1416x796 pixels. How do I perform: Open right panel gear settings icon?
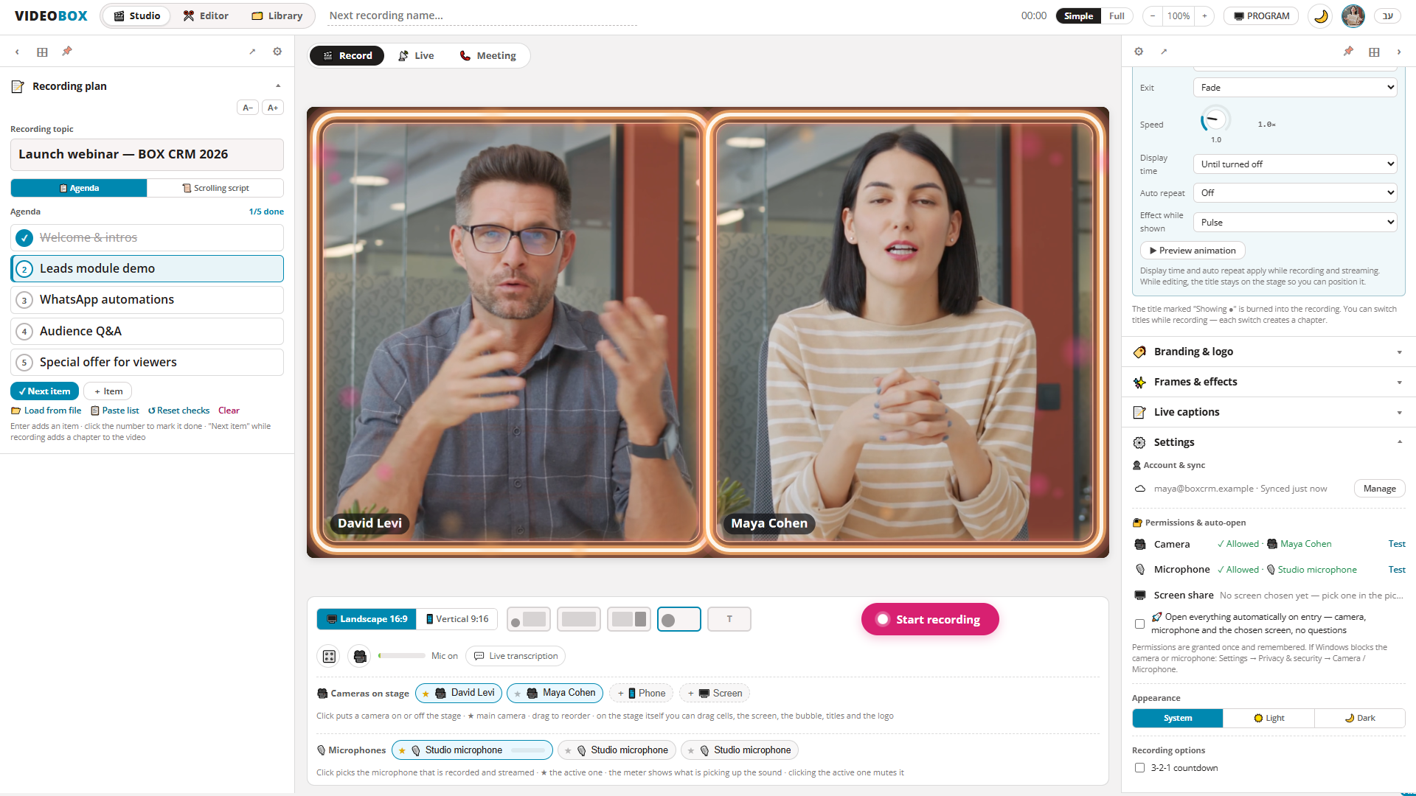tap(1139, 52)
